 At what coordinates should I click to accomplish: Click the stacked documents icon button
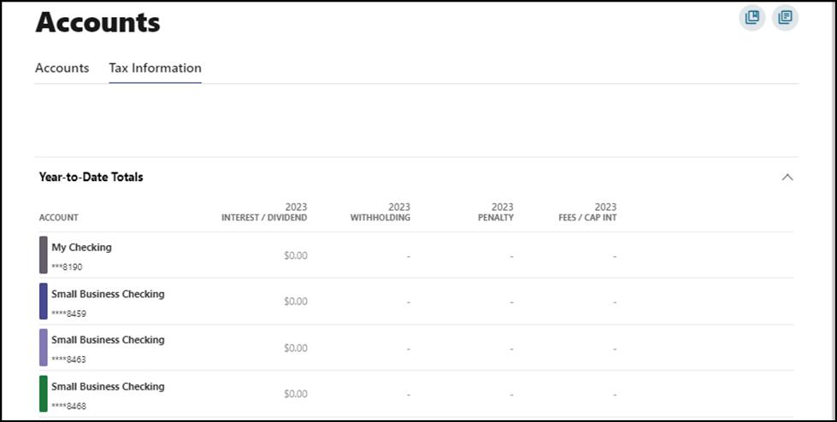785,18
